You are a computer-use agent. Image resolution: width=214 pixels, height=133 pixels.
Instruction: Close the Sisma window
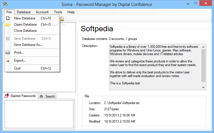[206, 3]
